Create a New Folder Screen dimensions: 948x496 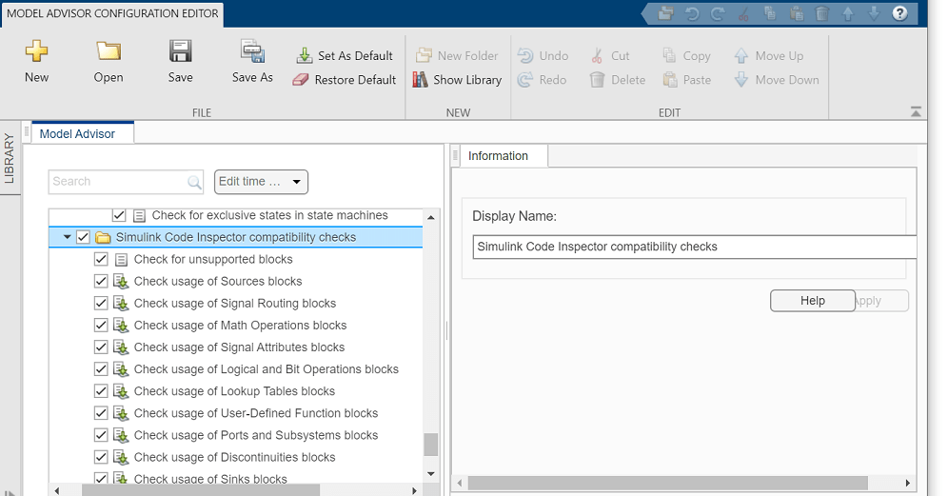[x=457, y=55]
